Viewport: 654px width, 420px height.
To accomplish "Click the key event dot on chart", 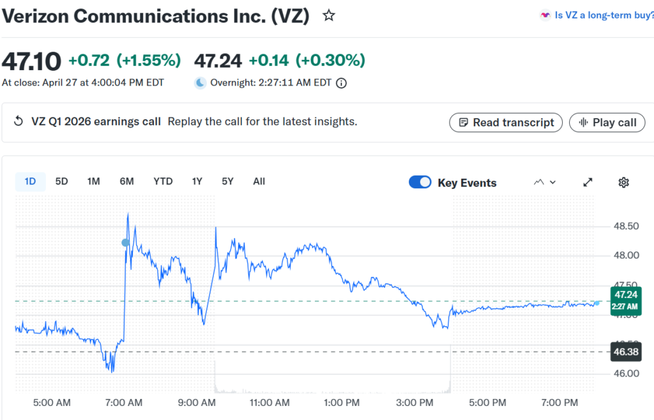I will pos(125,243).
